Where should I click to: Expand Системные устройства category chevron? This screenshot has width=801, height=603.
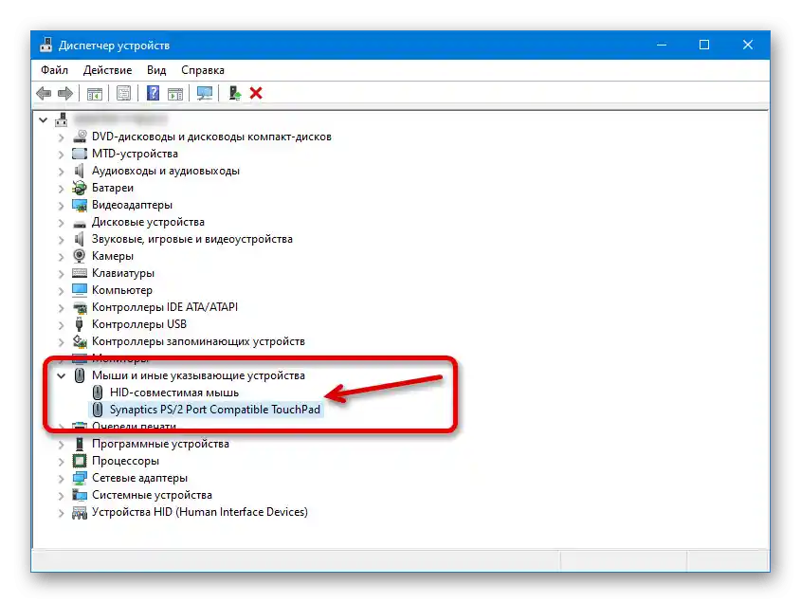click(x=62, y=496)
